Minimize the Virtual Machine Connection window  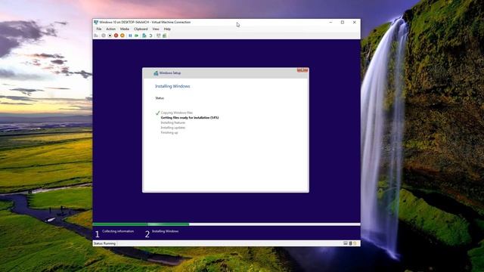[x=330, y=22]
